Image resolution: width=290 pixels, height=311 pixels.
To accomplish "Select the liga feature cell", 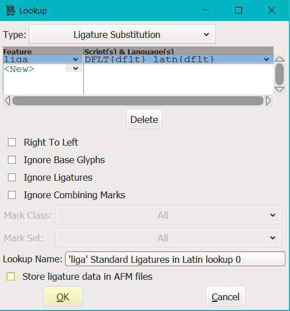I will [43, 59].
